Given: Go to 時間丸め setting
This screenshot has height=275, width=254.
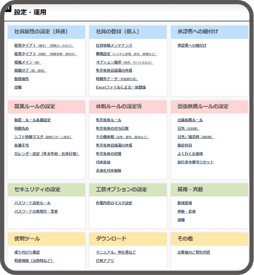Looking at the screenshot, I should 21,128.
